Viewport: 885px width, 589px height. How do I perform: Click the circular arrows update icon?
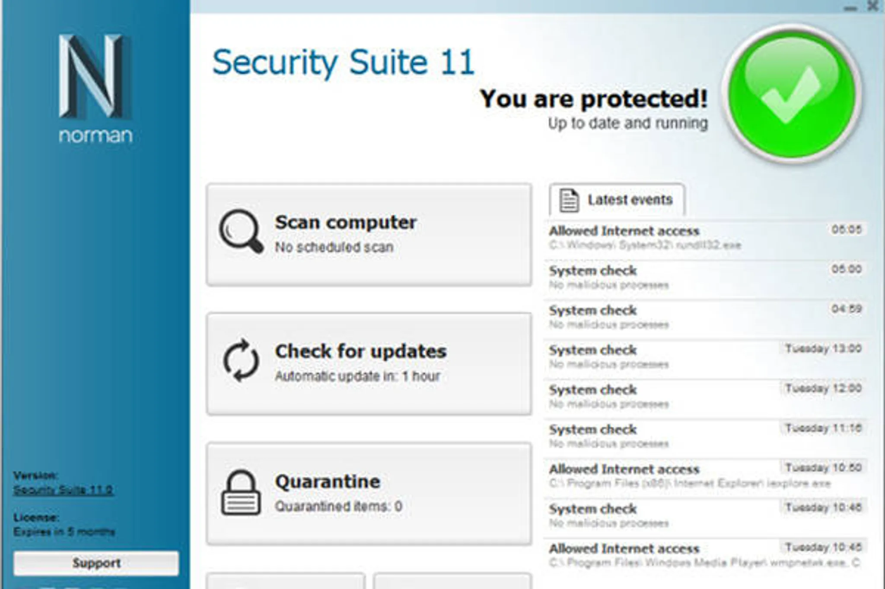coord(241,361)
